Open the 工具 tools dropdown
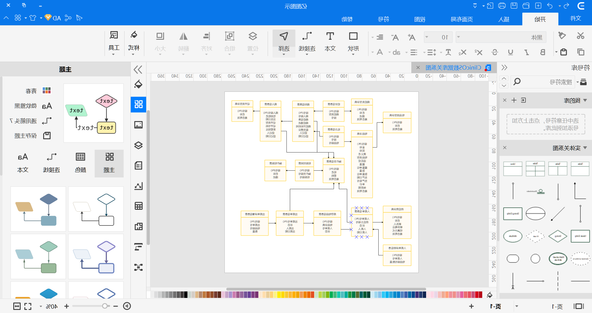 [114, 43]
